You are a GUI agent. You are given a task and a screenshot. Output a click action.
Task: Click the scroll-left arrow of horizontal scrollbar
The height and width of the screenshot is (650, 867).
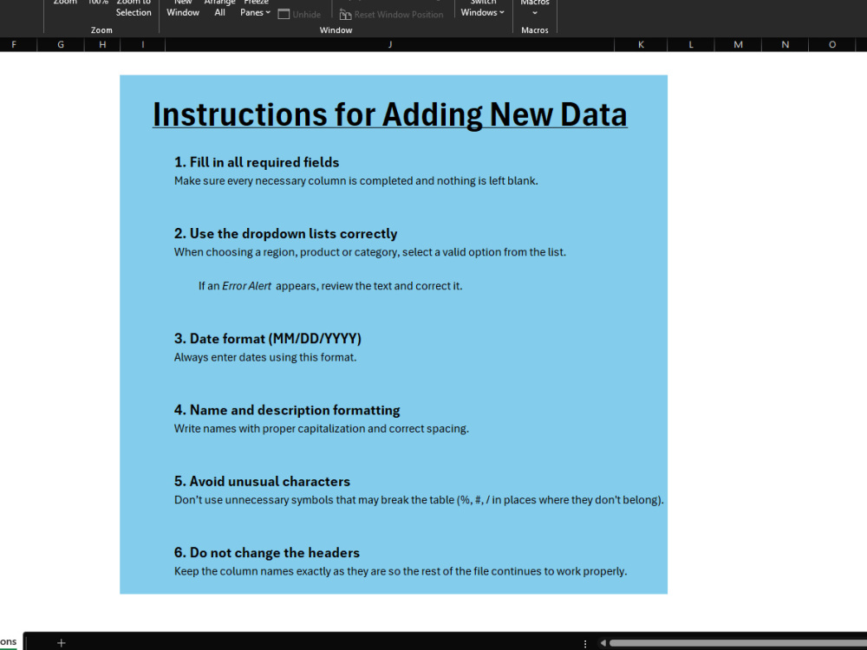tap(603, 643)
